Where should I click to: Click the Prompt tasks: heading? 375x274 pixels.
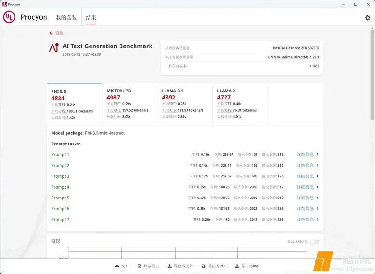tap(66, 144)
